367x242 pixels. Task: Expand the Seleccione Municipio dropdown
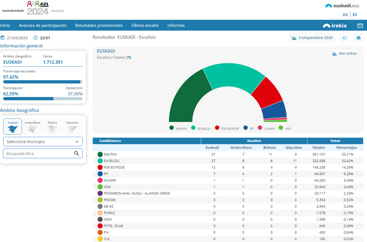(x=43, y=142)
